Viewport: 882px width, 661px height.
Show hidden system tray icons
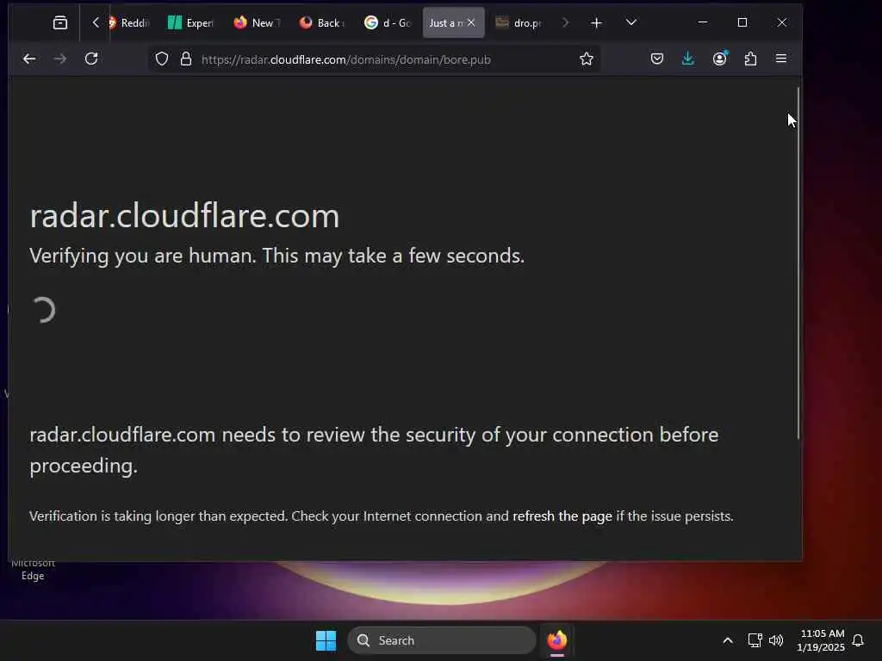tap(727, 640)
